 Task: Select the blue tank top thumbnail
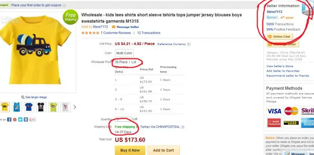coord(17,107)
